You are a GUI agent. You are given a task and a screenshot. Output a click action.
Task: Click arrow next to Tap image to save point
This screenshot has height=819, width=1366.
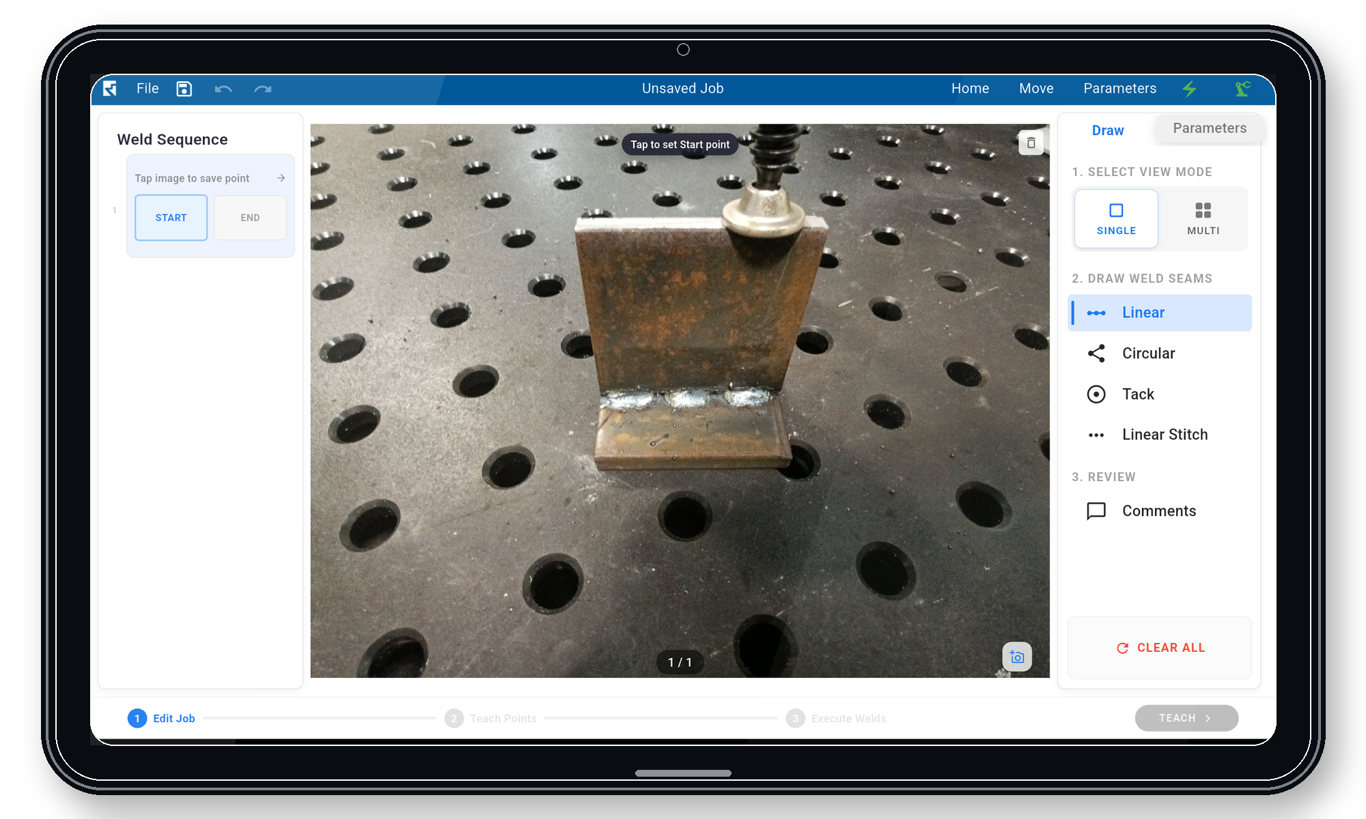pyautogui.click(x=281, y=178)
